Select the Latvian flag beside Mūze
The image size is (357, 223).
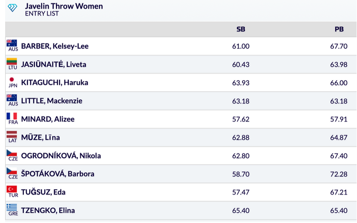point(12,134)
